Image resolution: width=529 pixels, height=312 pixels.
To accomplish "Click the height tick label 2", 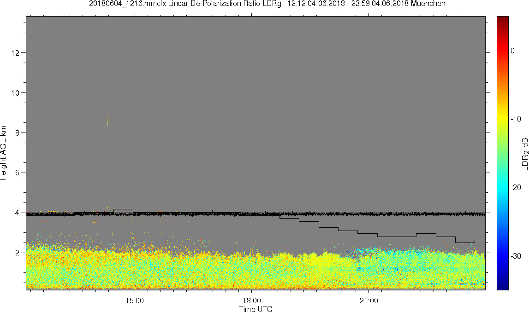I will [17, 253].
